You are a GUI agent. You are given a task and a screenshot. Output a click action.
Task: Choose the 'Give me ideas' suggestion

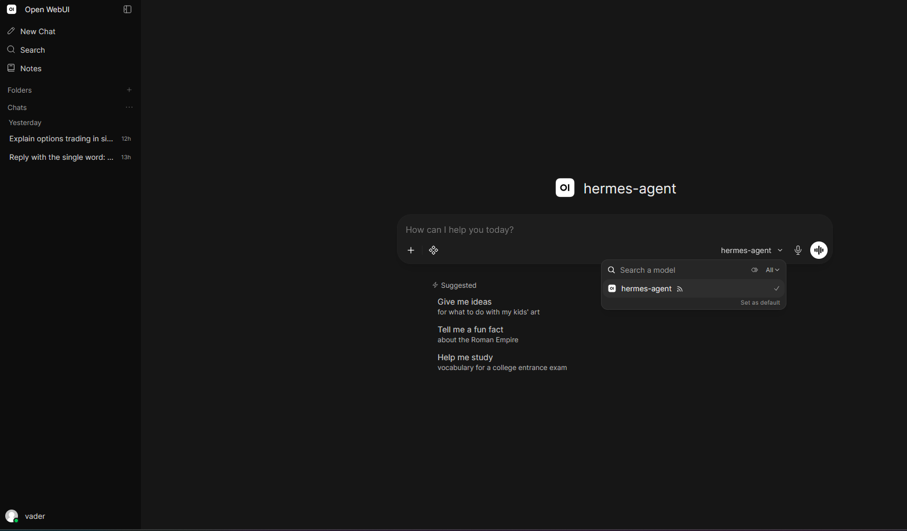(x=489, y=306)
